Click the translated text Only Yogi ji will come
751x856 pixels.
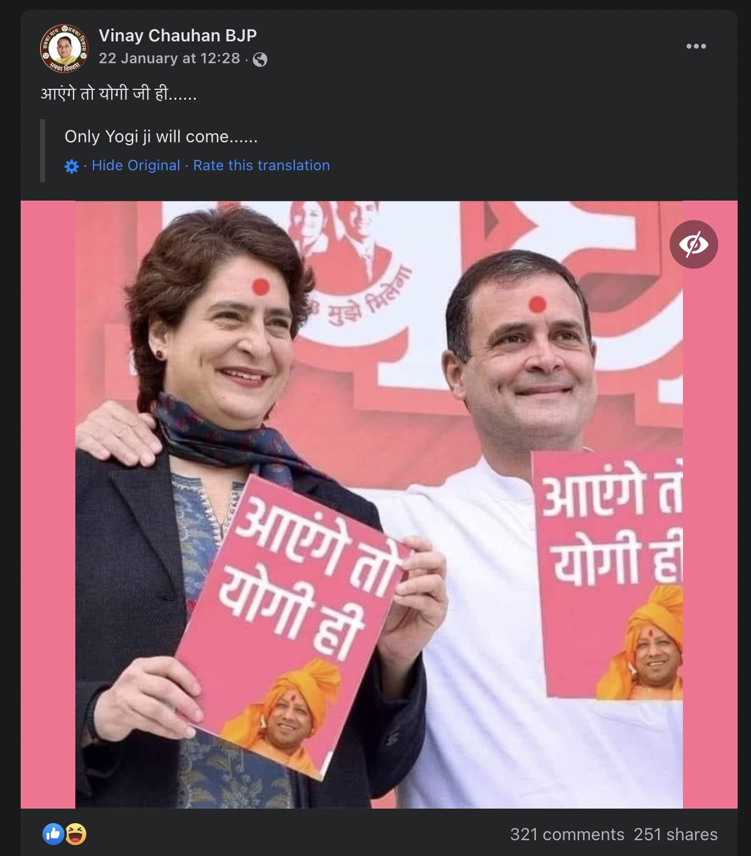(161, 137)
